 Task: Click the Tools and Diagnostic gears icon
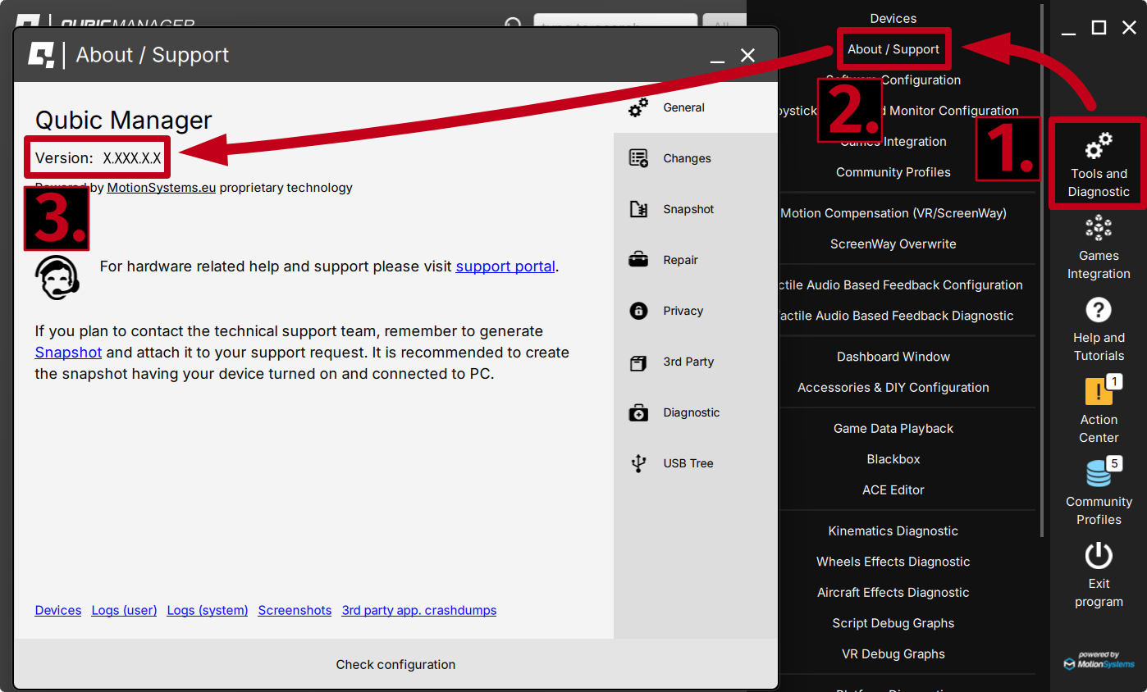1098,146
